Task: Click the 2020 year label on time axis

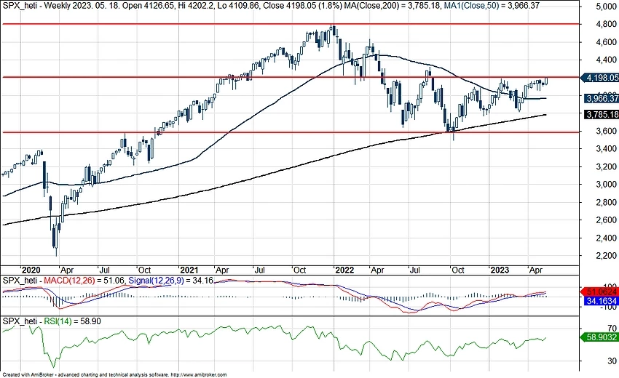Action: pos(31,268)
